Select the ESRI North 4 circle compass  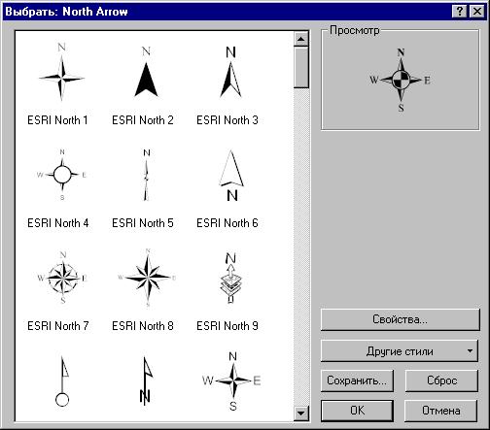(x=61, y=175)
